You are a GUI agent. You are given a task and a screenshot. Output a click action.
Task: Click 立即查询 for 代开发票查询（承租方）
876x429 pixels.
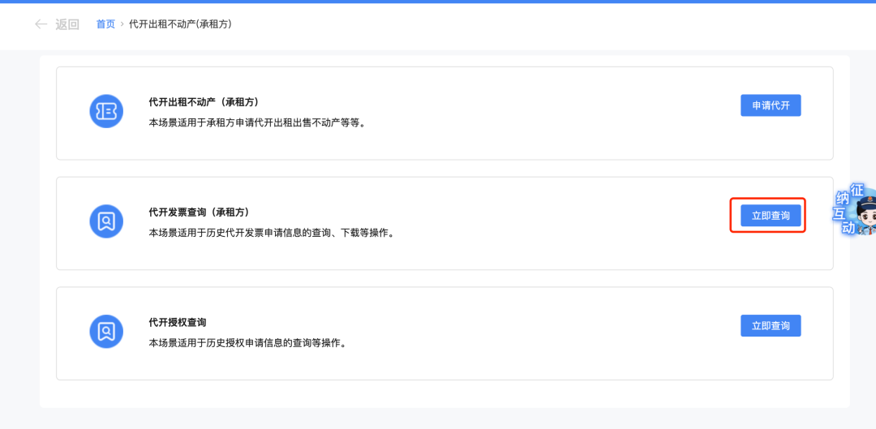[x=771, y=216]
